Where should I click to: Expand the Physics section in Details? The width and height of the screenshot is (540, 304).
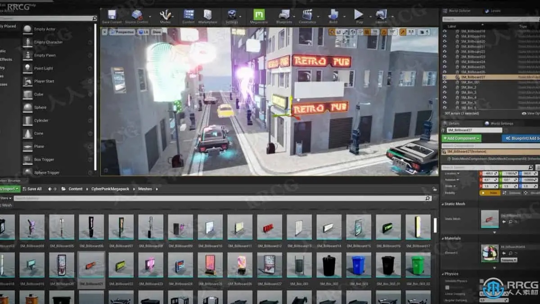(x=451, y=273)
